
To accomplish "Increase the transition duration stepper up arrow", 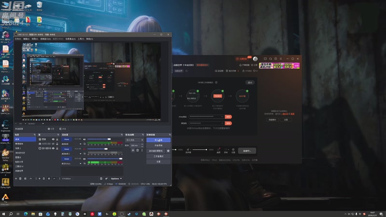I will click(142, 144).
